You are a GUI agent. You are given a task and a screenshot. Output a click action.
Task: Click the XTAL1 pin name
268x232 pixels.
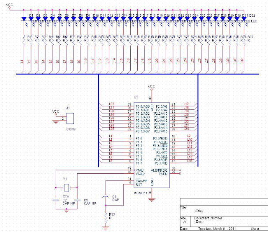pyautogui.click(x=140, y=170)
